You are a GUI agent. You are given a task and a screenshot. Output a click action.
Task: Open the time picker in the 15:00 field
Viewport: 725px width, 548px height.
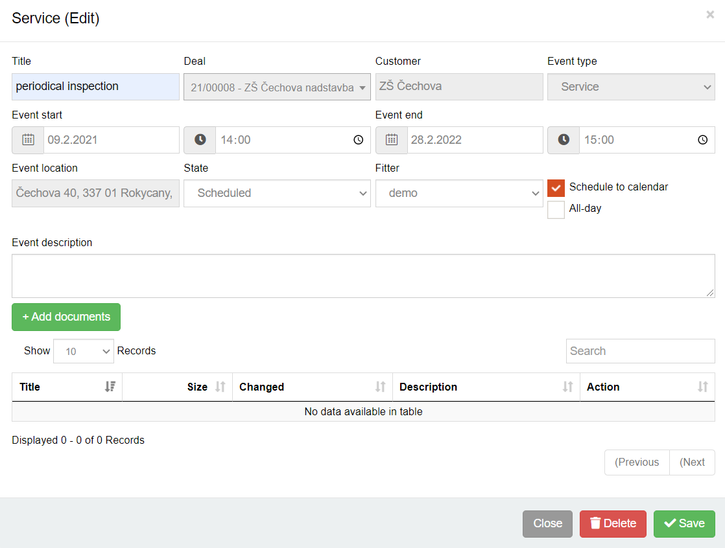tap(702, 140)
